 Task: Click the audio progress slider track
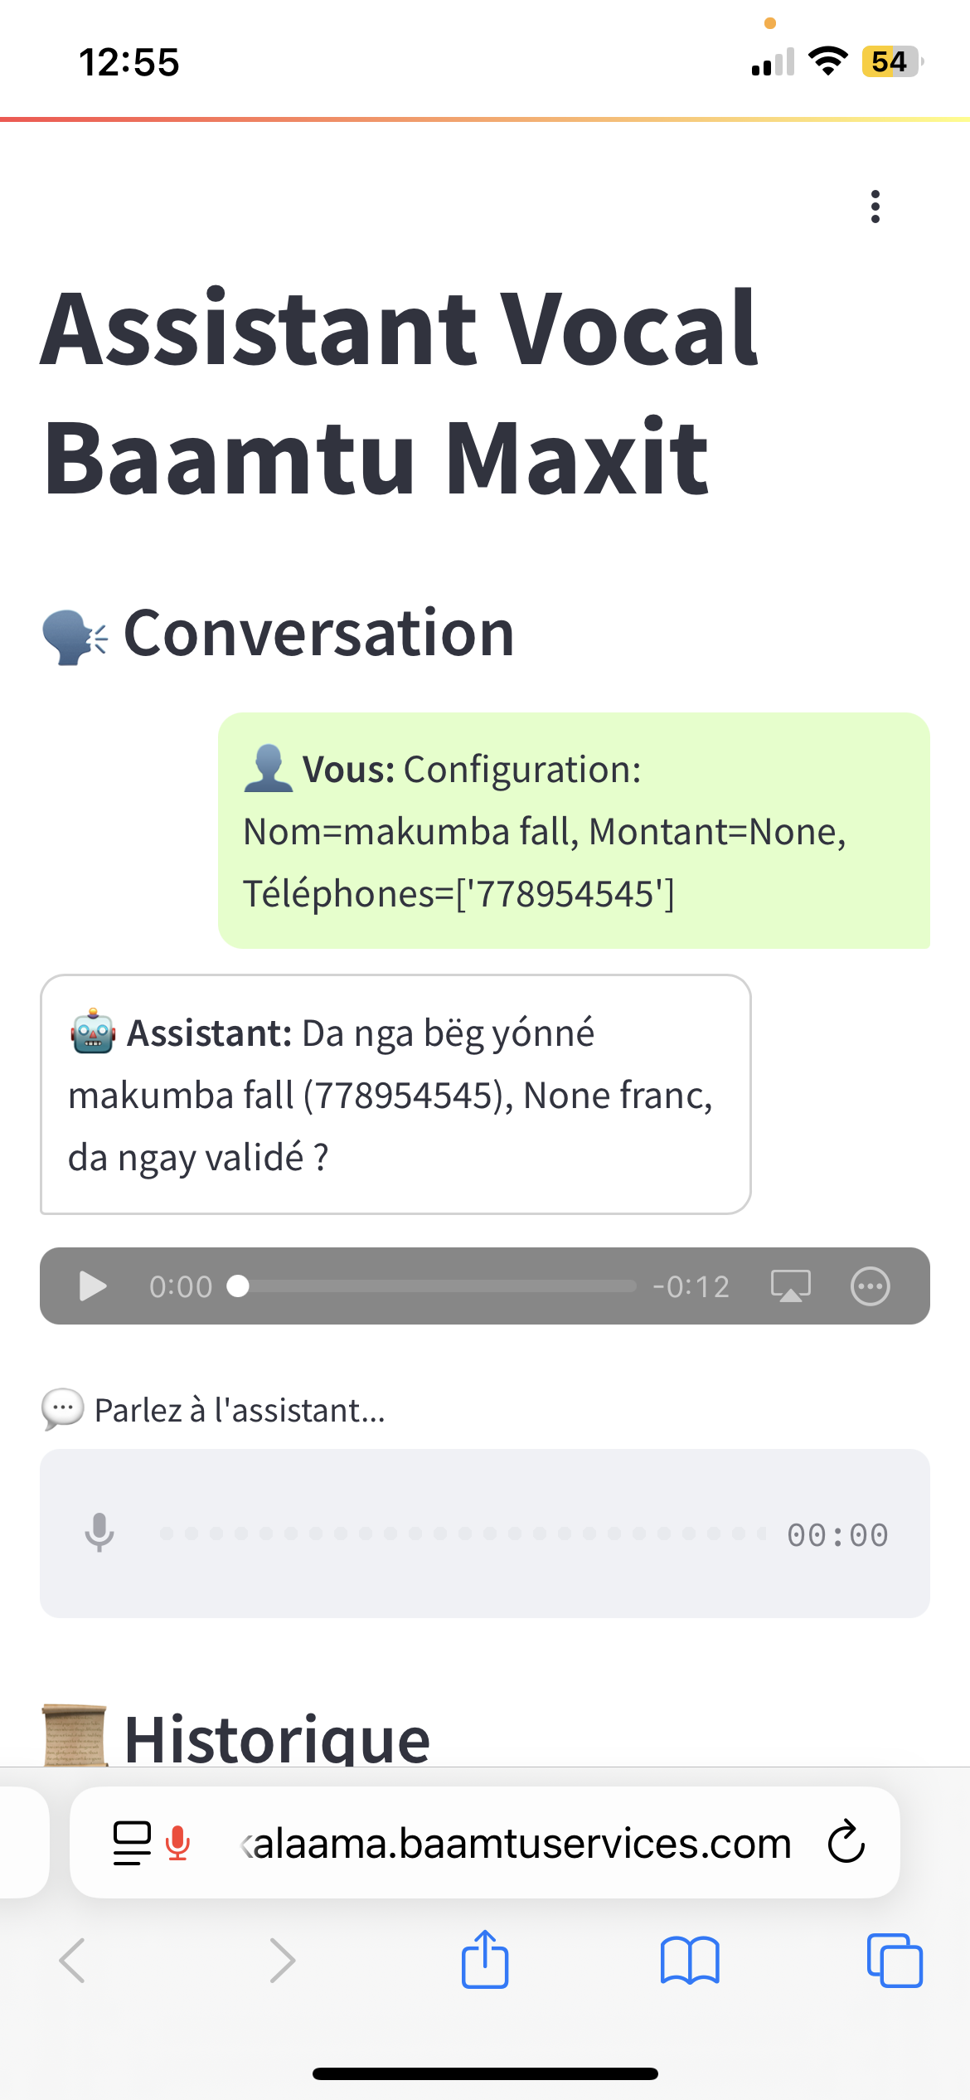coord(439,1286)
